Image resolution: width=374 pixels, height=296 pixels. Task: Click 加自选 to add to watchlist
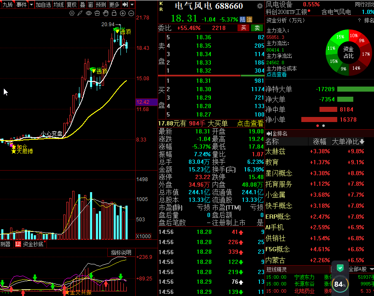[x=43, y=5]
